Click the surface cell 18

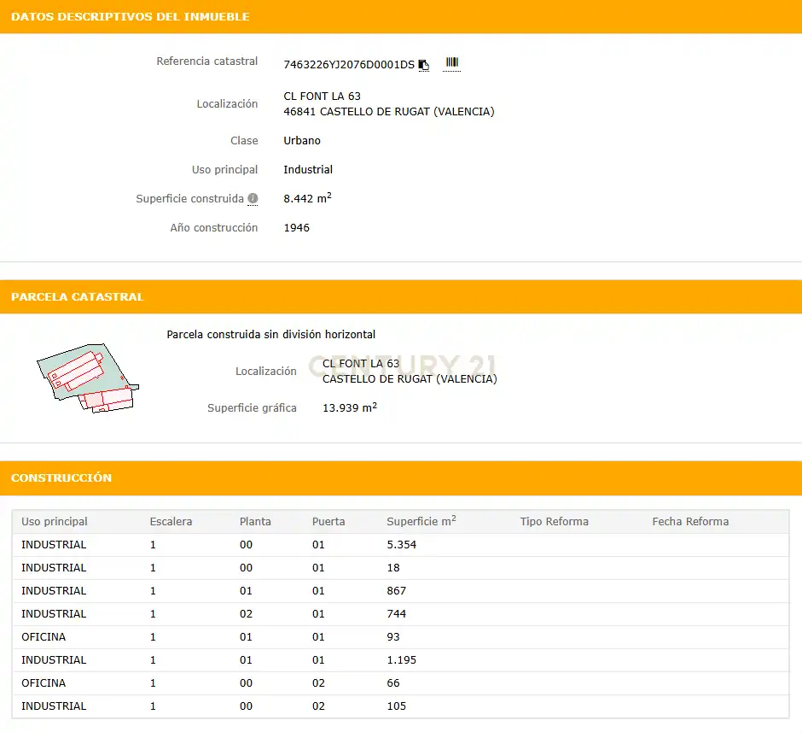393,568
